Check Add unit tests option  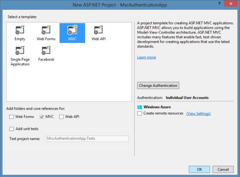point(12,129)
